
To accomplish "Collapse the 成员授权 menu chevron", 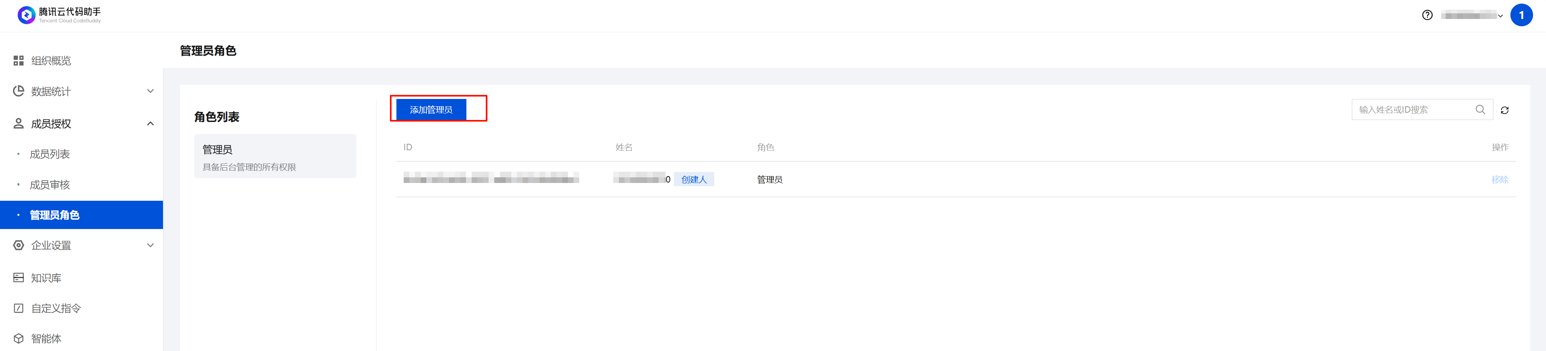I will pyautogui.click(x=150, y=124).
